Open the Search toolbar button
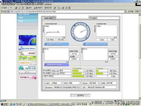 28,8
